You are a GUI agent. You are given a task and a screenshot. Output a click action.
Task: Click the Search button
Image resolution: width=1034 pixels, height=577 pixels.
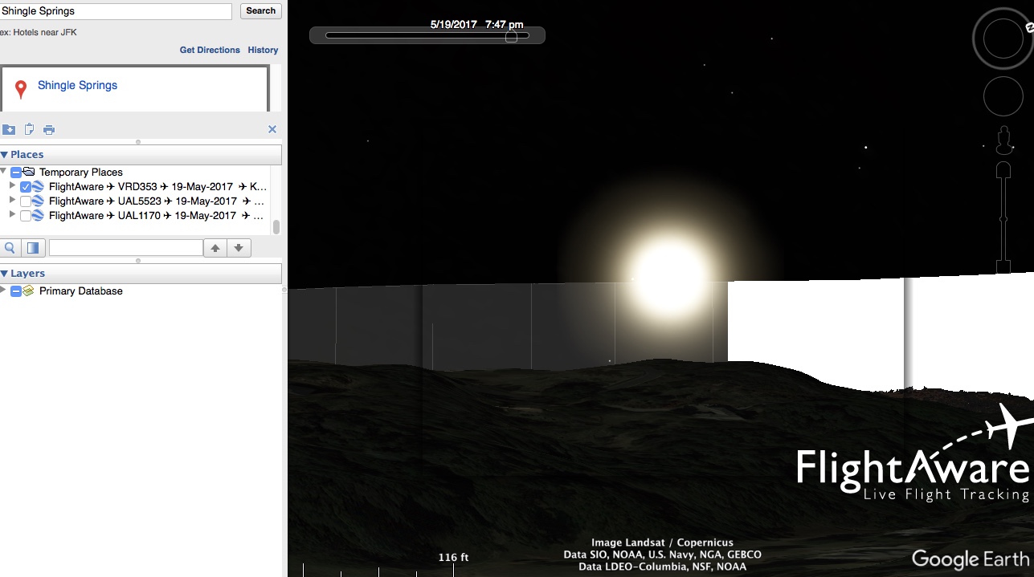pos(260,11)
